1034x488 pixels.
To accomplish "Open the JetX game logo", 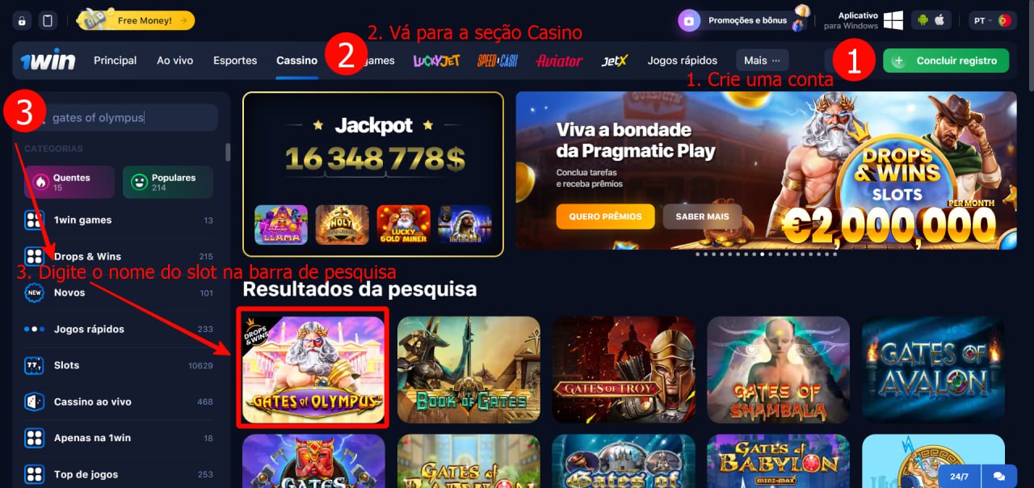I will pyautogui.click(x=615, y=61).
